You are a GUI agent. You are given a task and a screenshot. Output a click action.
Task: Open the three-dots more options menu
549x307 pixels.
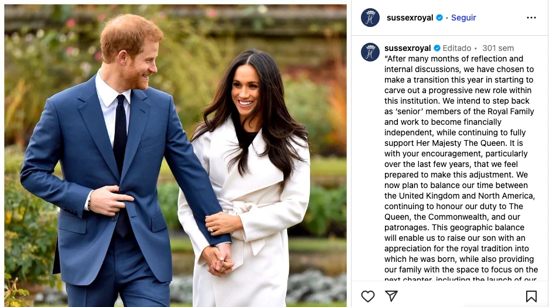[531, 18]
